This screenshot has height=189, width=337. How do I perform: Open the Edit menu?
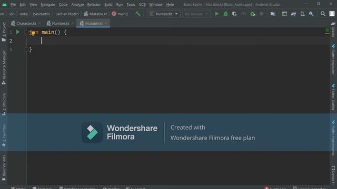pos(22,5)
